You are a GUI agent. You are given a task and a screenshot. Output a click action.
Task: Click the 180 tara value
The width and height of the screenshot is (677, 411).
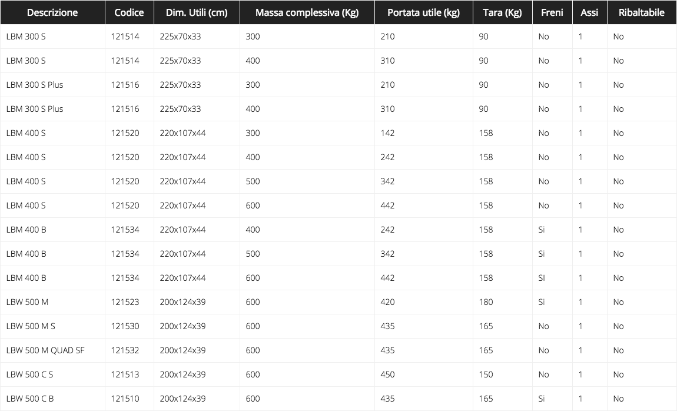click(x=486, y=302)
